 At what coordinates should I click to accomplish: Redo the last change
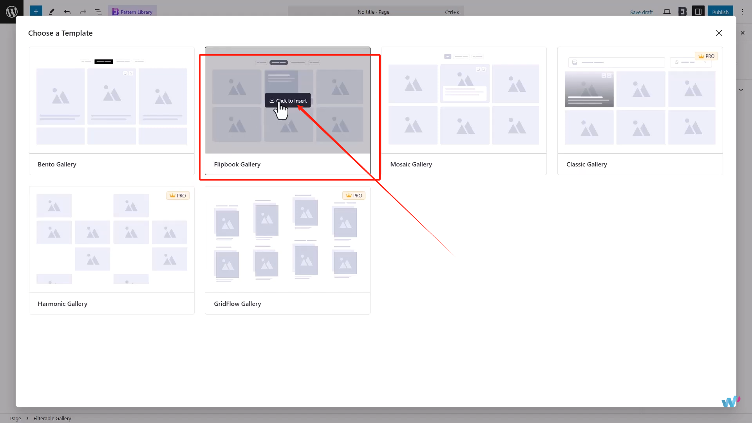[83, 12]
